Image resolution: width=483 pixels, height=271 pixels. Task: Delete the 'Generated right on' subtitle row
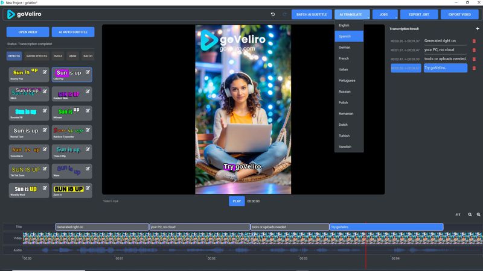point(474,41)
